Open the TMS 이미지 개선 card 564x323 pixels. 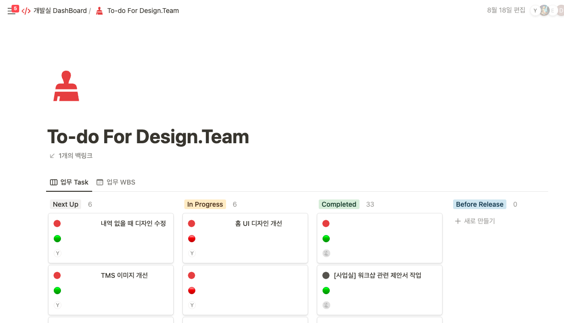click(111, 290)
